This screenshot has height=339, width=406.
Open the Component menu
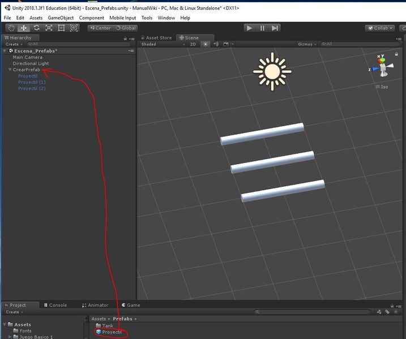pos(91,18)
